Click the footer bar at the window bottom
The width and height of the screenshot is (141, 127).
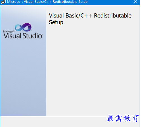[x=53, y=122]
